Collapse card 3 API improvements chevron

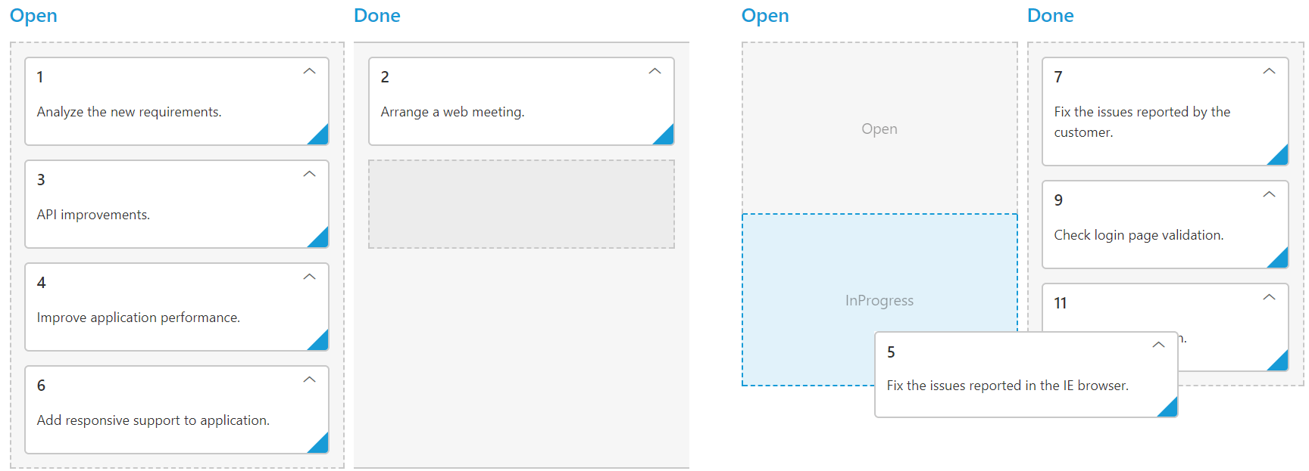309,175
